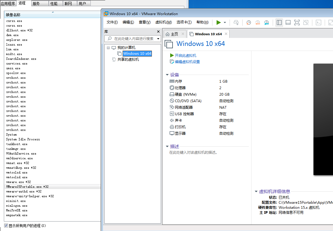Click the send Ctrl+Alt+Del icon

click(236, 23)
